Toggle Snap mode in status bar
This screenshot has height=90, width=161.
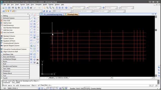tap(39, 88)
